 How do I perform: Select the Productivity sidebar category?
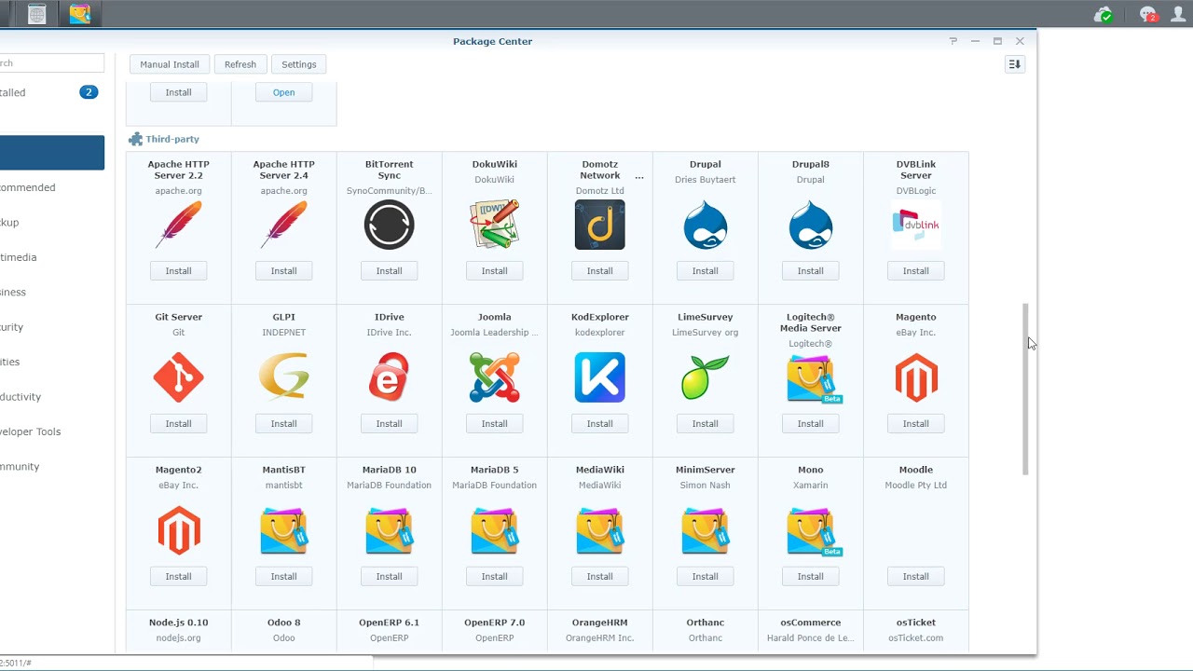tap(52, 396)
